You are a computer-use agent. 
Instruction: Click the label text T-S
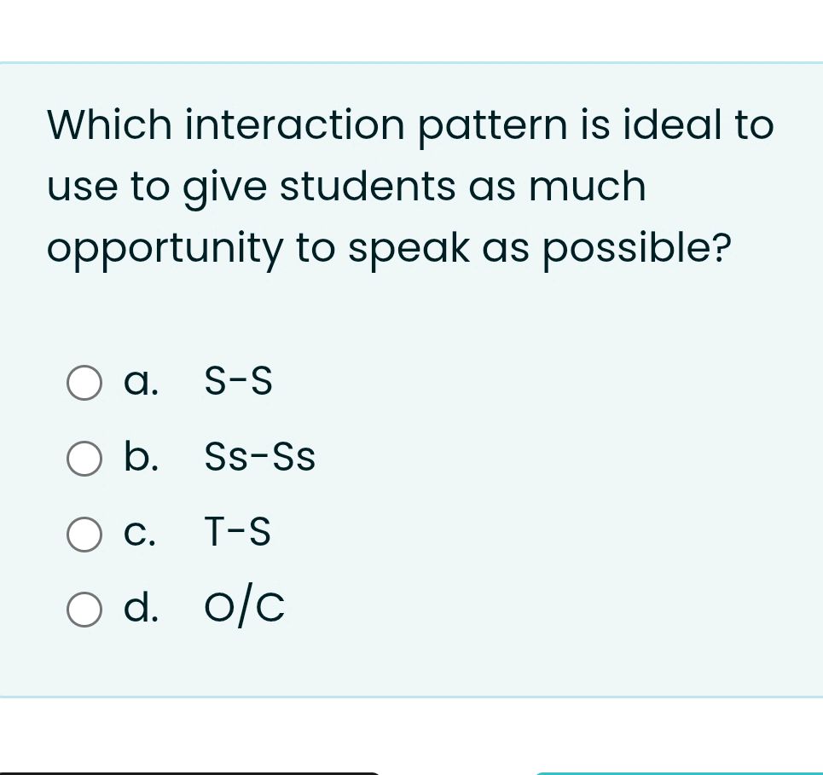pyautogui.click(x=237, y=534)
